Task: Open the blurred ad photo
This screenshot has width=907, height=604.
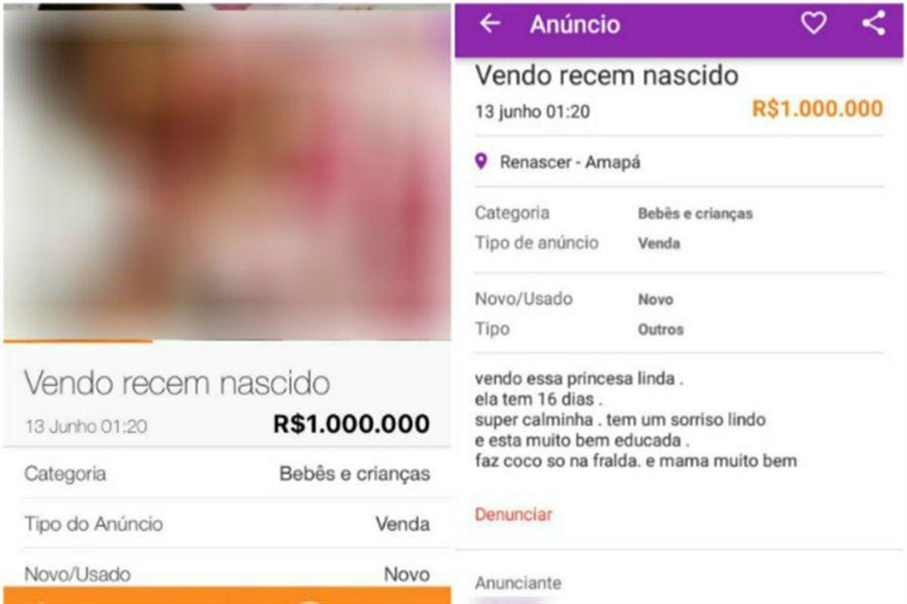Action: (227, 174)
